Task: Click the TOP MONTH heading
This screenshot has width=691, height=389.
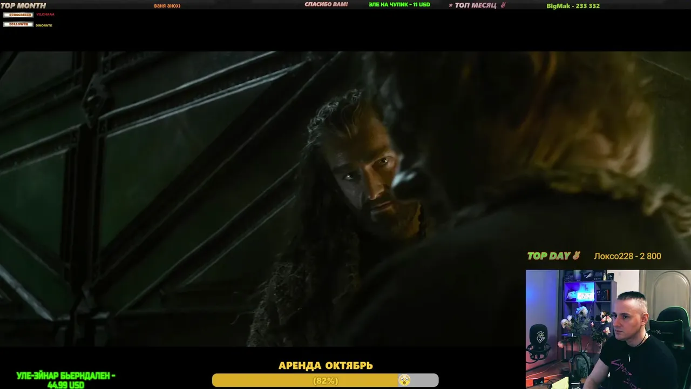Action: click(x=23, y=5)
